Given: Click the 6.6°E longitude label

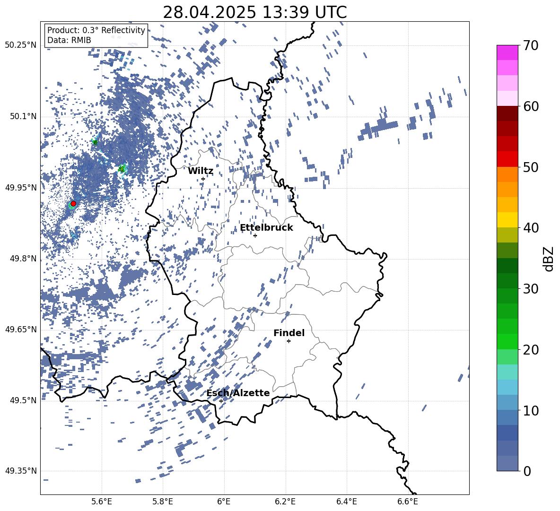Looking at the screenshot, I should coord(408,502).
